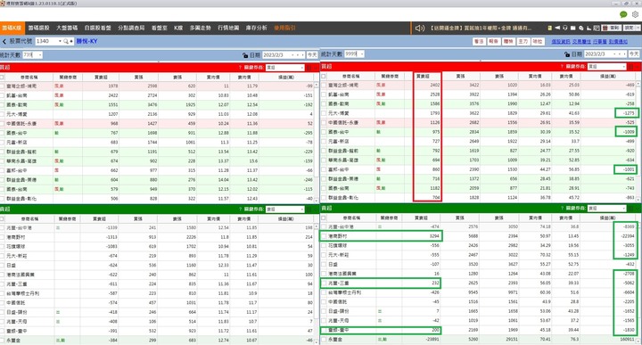Toggle the left panel date lock icon

click(x=245, y=55)
